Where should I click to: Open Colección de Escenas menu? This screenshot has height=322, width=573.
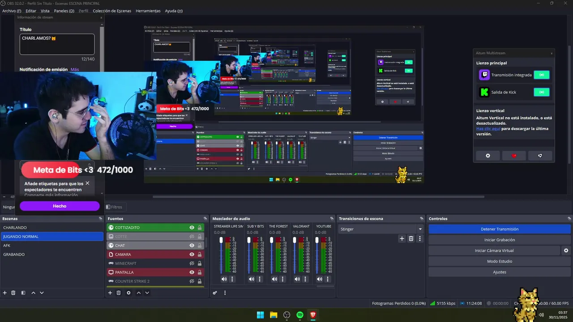112,11
